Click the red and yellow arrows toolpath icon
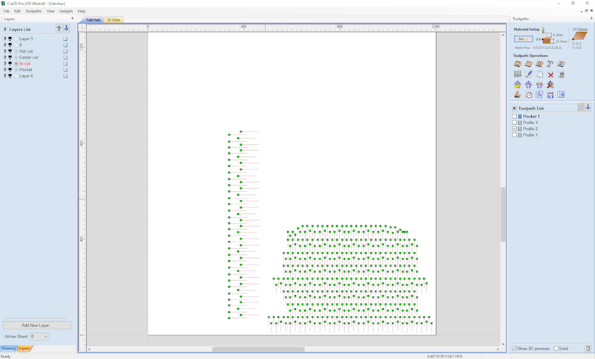 (x=550, y=85)
